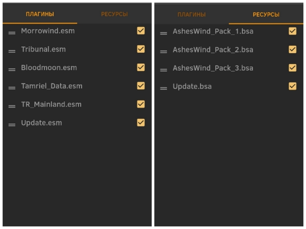Viewport: 306px width, 229px height.
Task: Switch to РЕСУРСЫ tab in the left panel
Action: click(x=115, y=14)
